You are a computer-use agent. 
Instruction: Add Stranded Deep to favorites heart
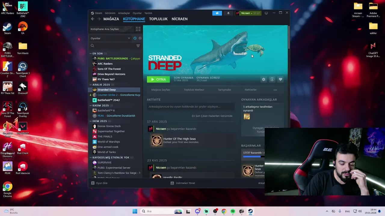[x=280, y=79]
